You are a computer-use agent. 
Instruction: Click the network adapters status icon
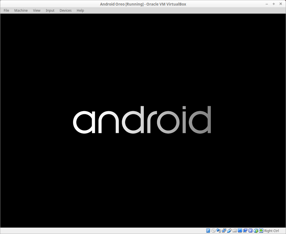(224, 231)
